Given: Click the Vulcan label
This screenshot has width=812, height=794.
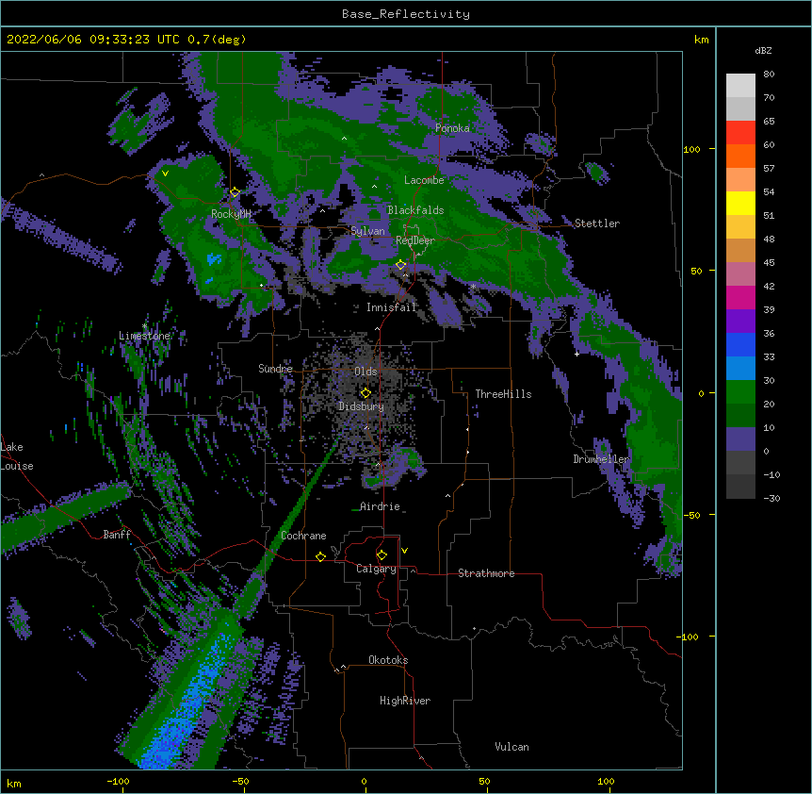Looking at the screenshot, I should pos(512,747).
